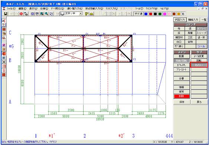The height and width of the screenshot is (145, 209).
Task: Open the ツール(T) menu
Action: (x=139, y=9)
